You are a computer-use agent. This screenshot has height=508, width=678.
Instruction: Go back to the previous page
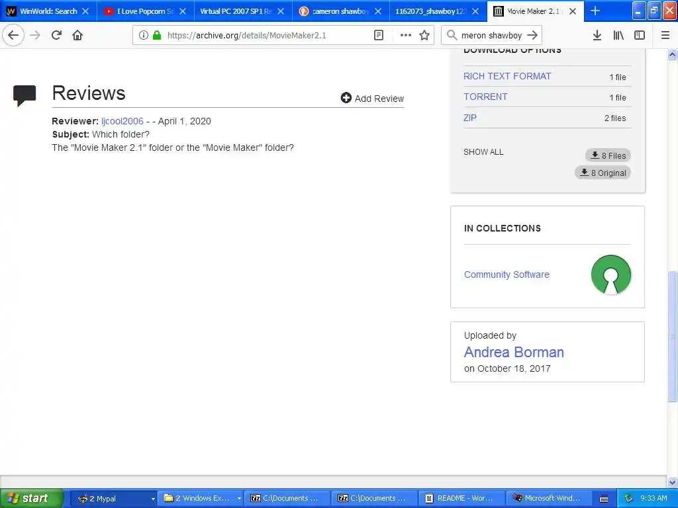click(13, 35)
